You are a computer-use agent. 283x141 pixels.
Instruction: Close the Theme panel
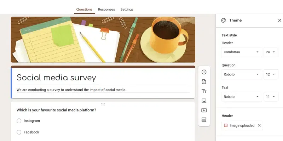[279, 20]
